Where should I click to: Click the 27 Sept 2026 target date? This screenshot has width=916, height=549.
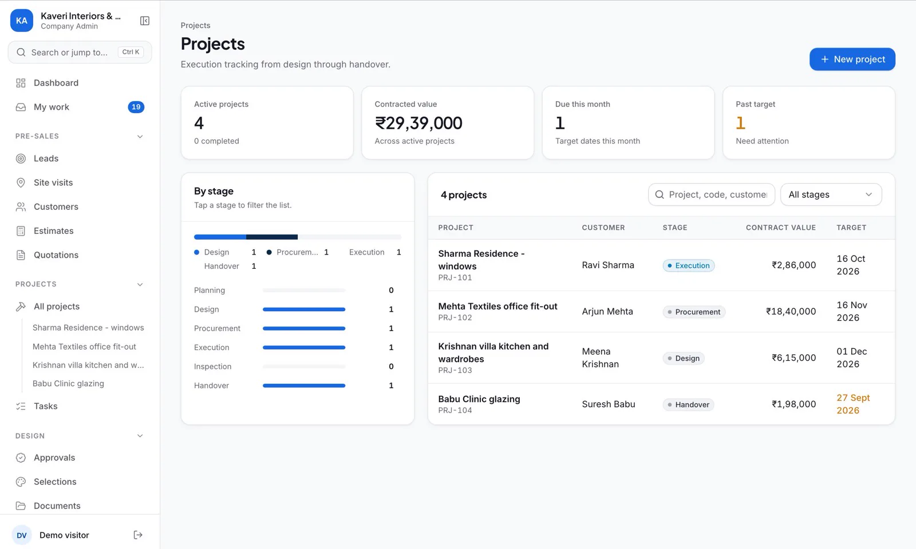853,404
